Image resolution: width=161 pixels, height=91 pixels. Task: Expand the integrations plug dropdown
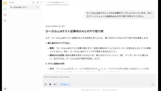(x=56, y=84)
